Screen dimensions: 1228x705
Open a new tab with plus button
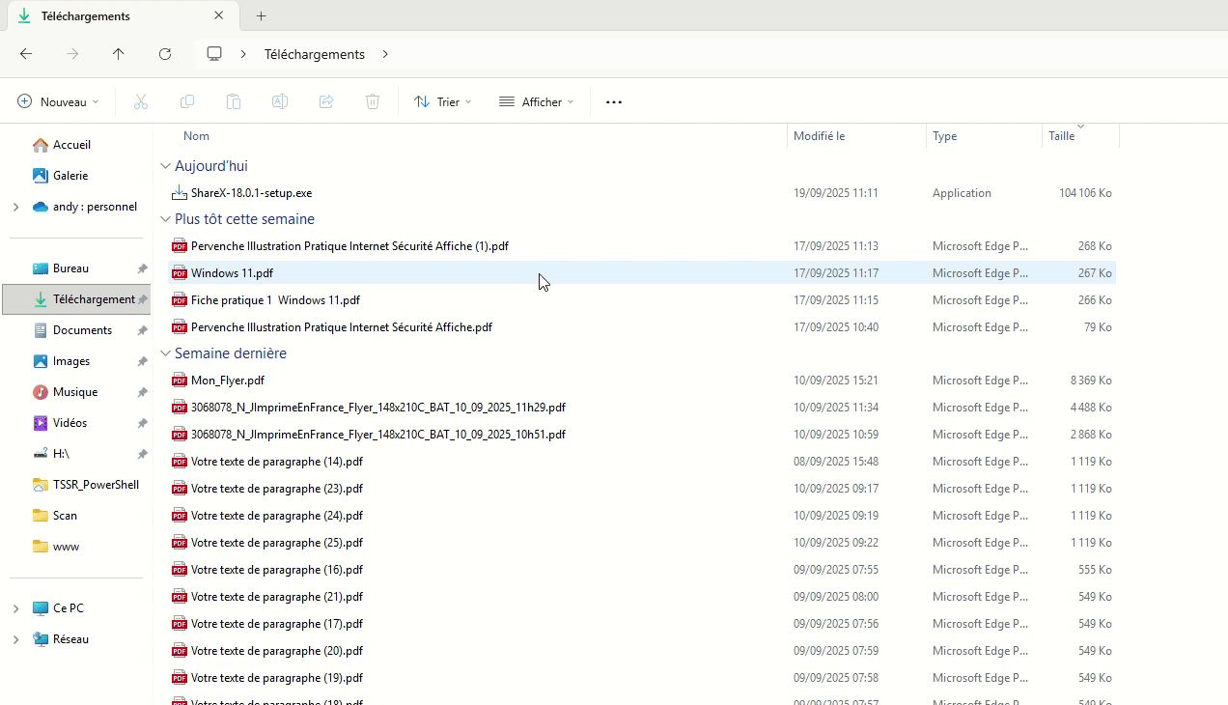(x=261, y=16)
